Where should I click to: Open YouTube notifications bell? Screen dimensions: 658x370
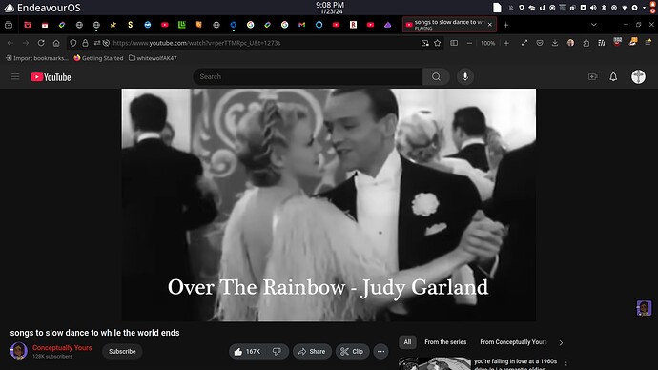pyautogui.click(x=613, y=77)
